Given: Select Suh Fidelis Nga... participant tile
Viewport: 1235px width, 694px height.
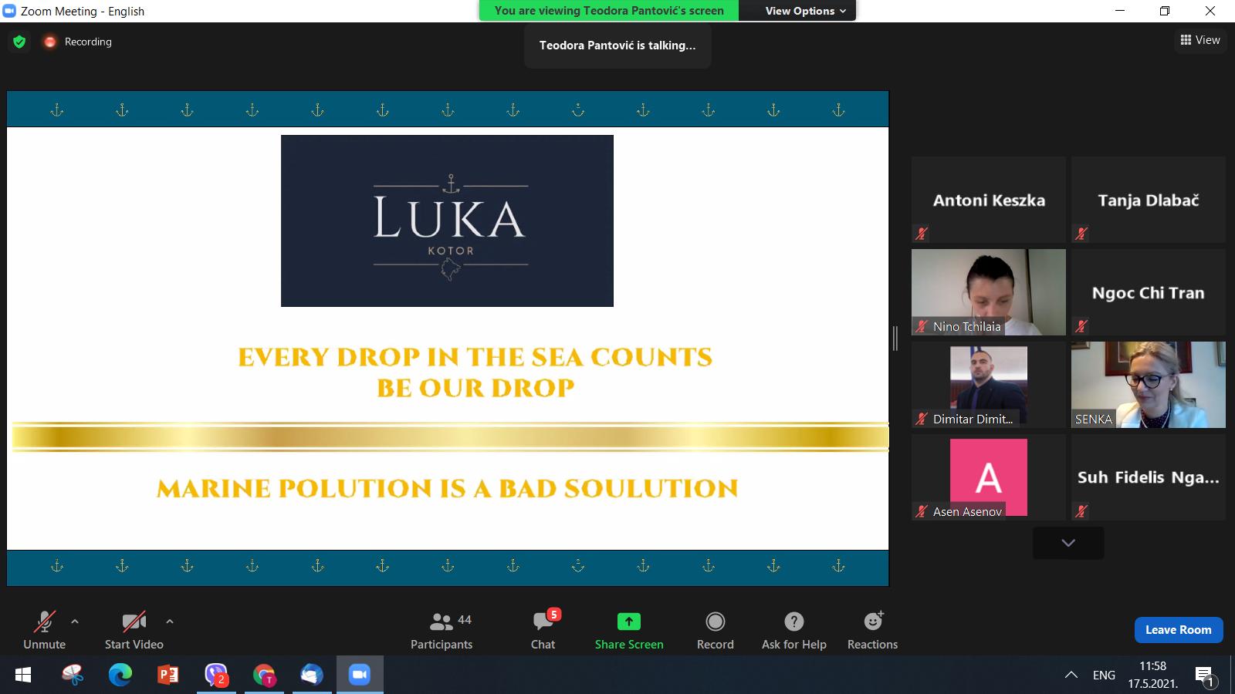Looking at the screenshot, I should pos(1149,477).
